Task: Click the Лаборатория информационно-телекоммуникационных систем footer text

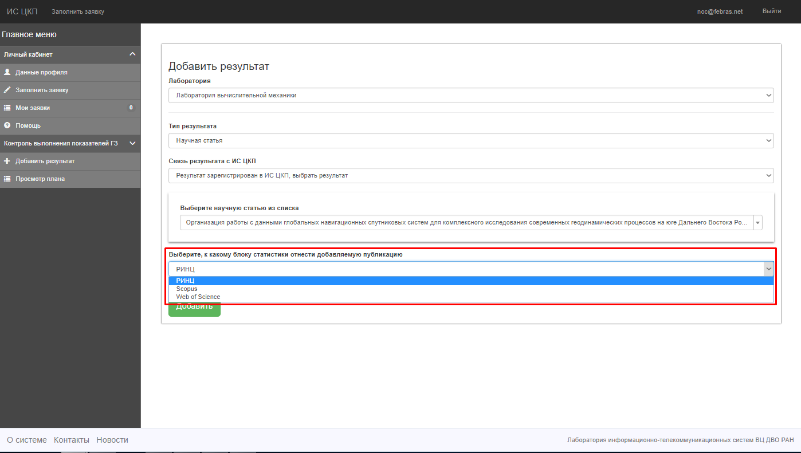Action: tap(681, 440)
